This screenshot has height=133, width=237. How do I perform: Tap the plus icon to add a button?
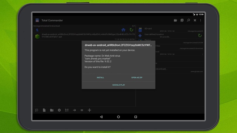pyautogui.click(x=89, y=110)
